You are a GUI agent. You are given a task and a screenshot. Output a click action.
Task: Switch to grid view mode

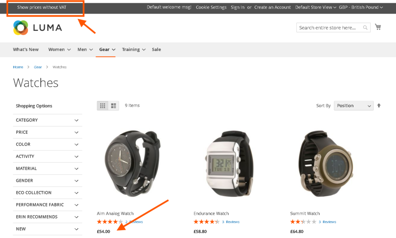pos(102,106)
